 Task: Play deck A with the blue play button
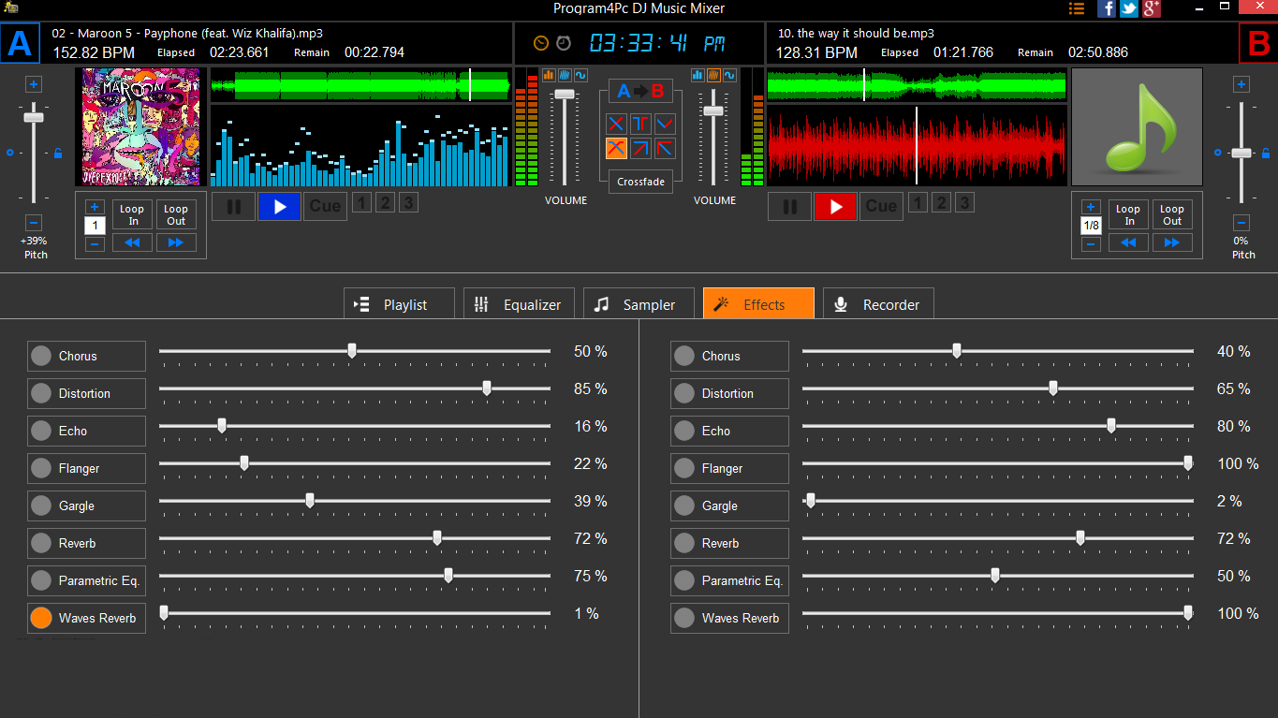tap(279, 207)
